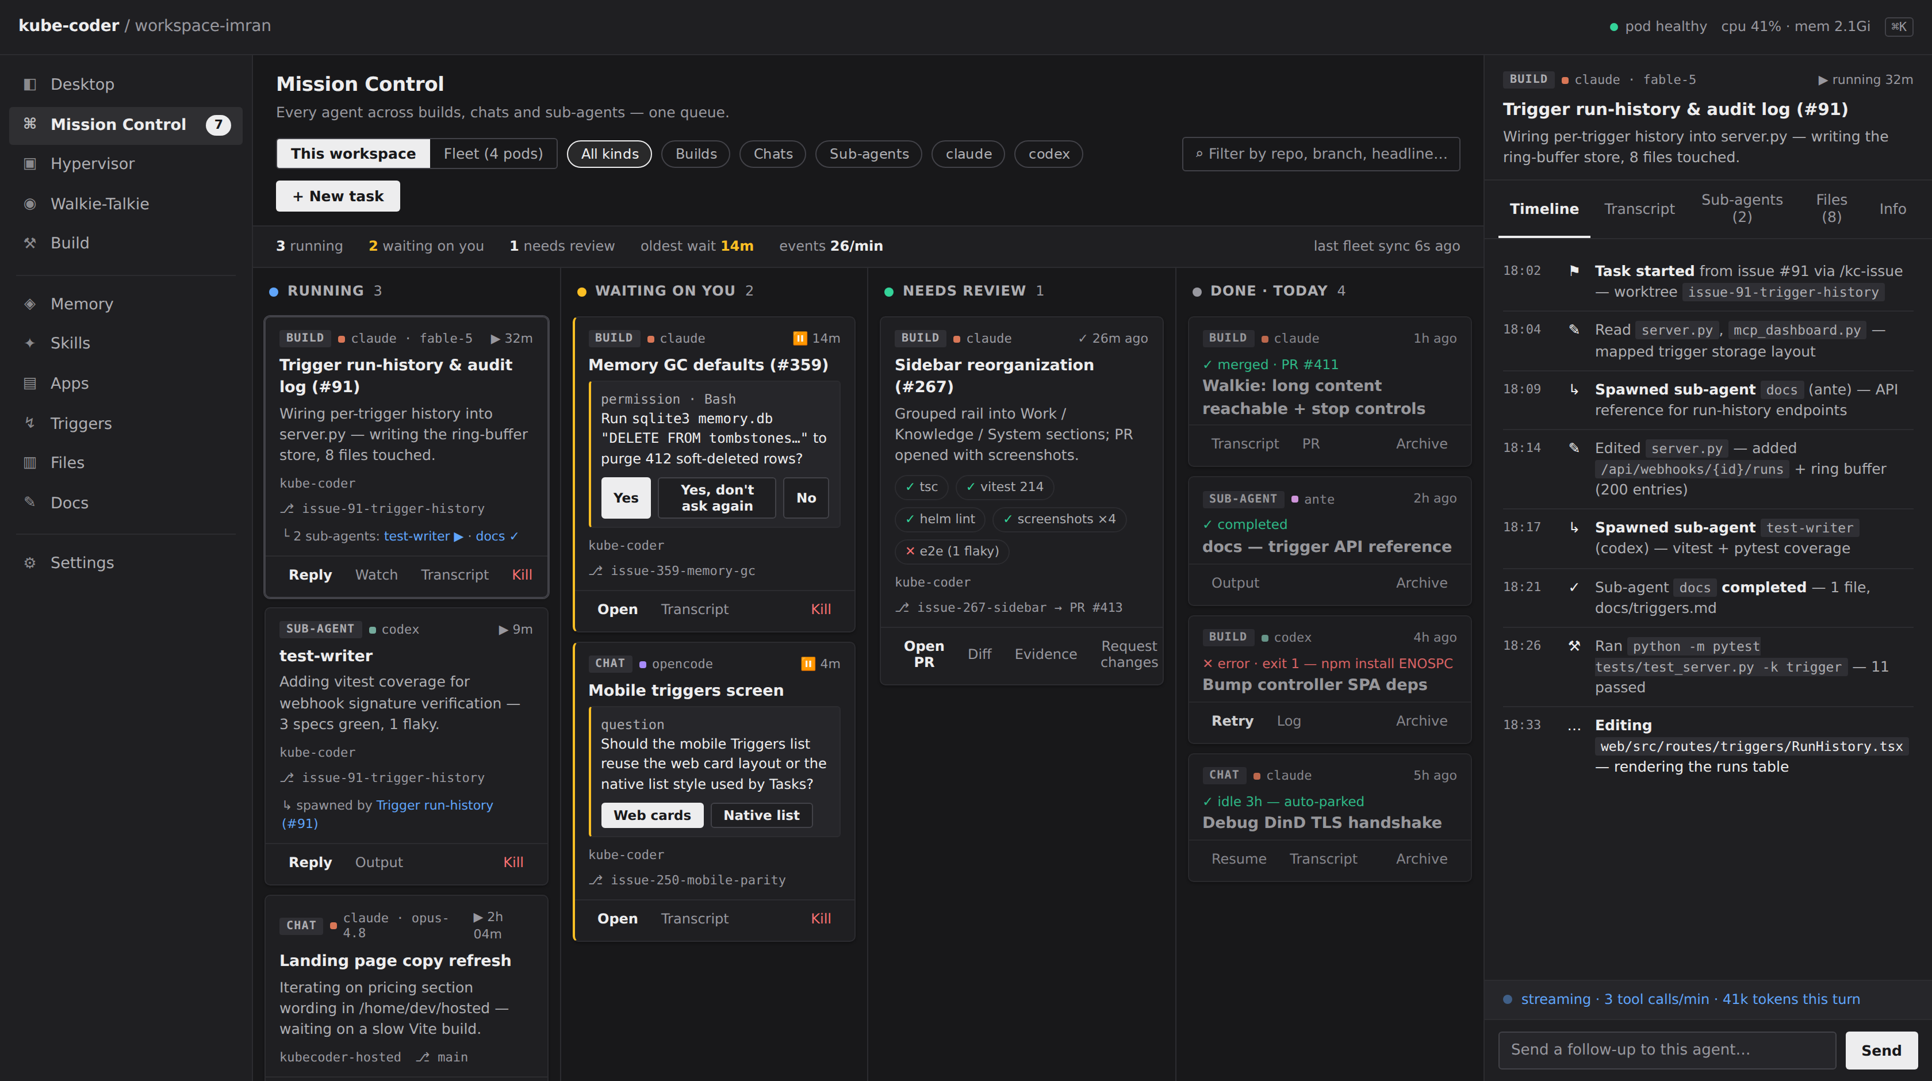Click the + New task button
Screen dimensions: 1932x1081
[338, 196]
